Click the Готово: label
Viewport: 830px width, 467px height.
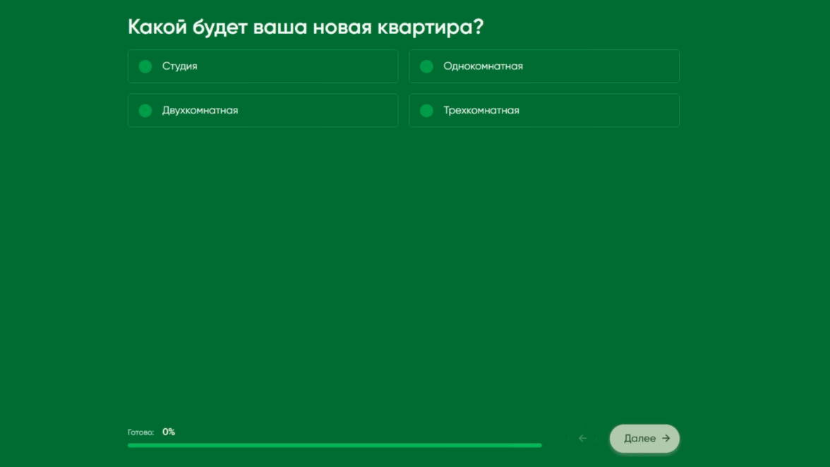[141, 432]
